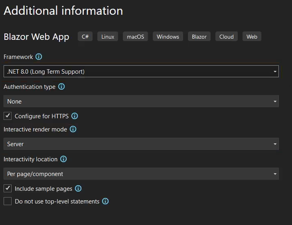The height and width of the screenshot is (225, 292).
Task: Click the Framework label
Action: pos(18,57)
